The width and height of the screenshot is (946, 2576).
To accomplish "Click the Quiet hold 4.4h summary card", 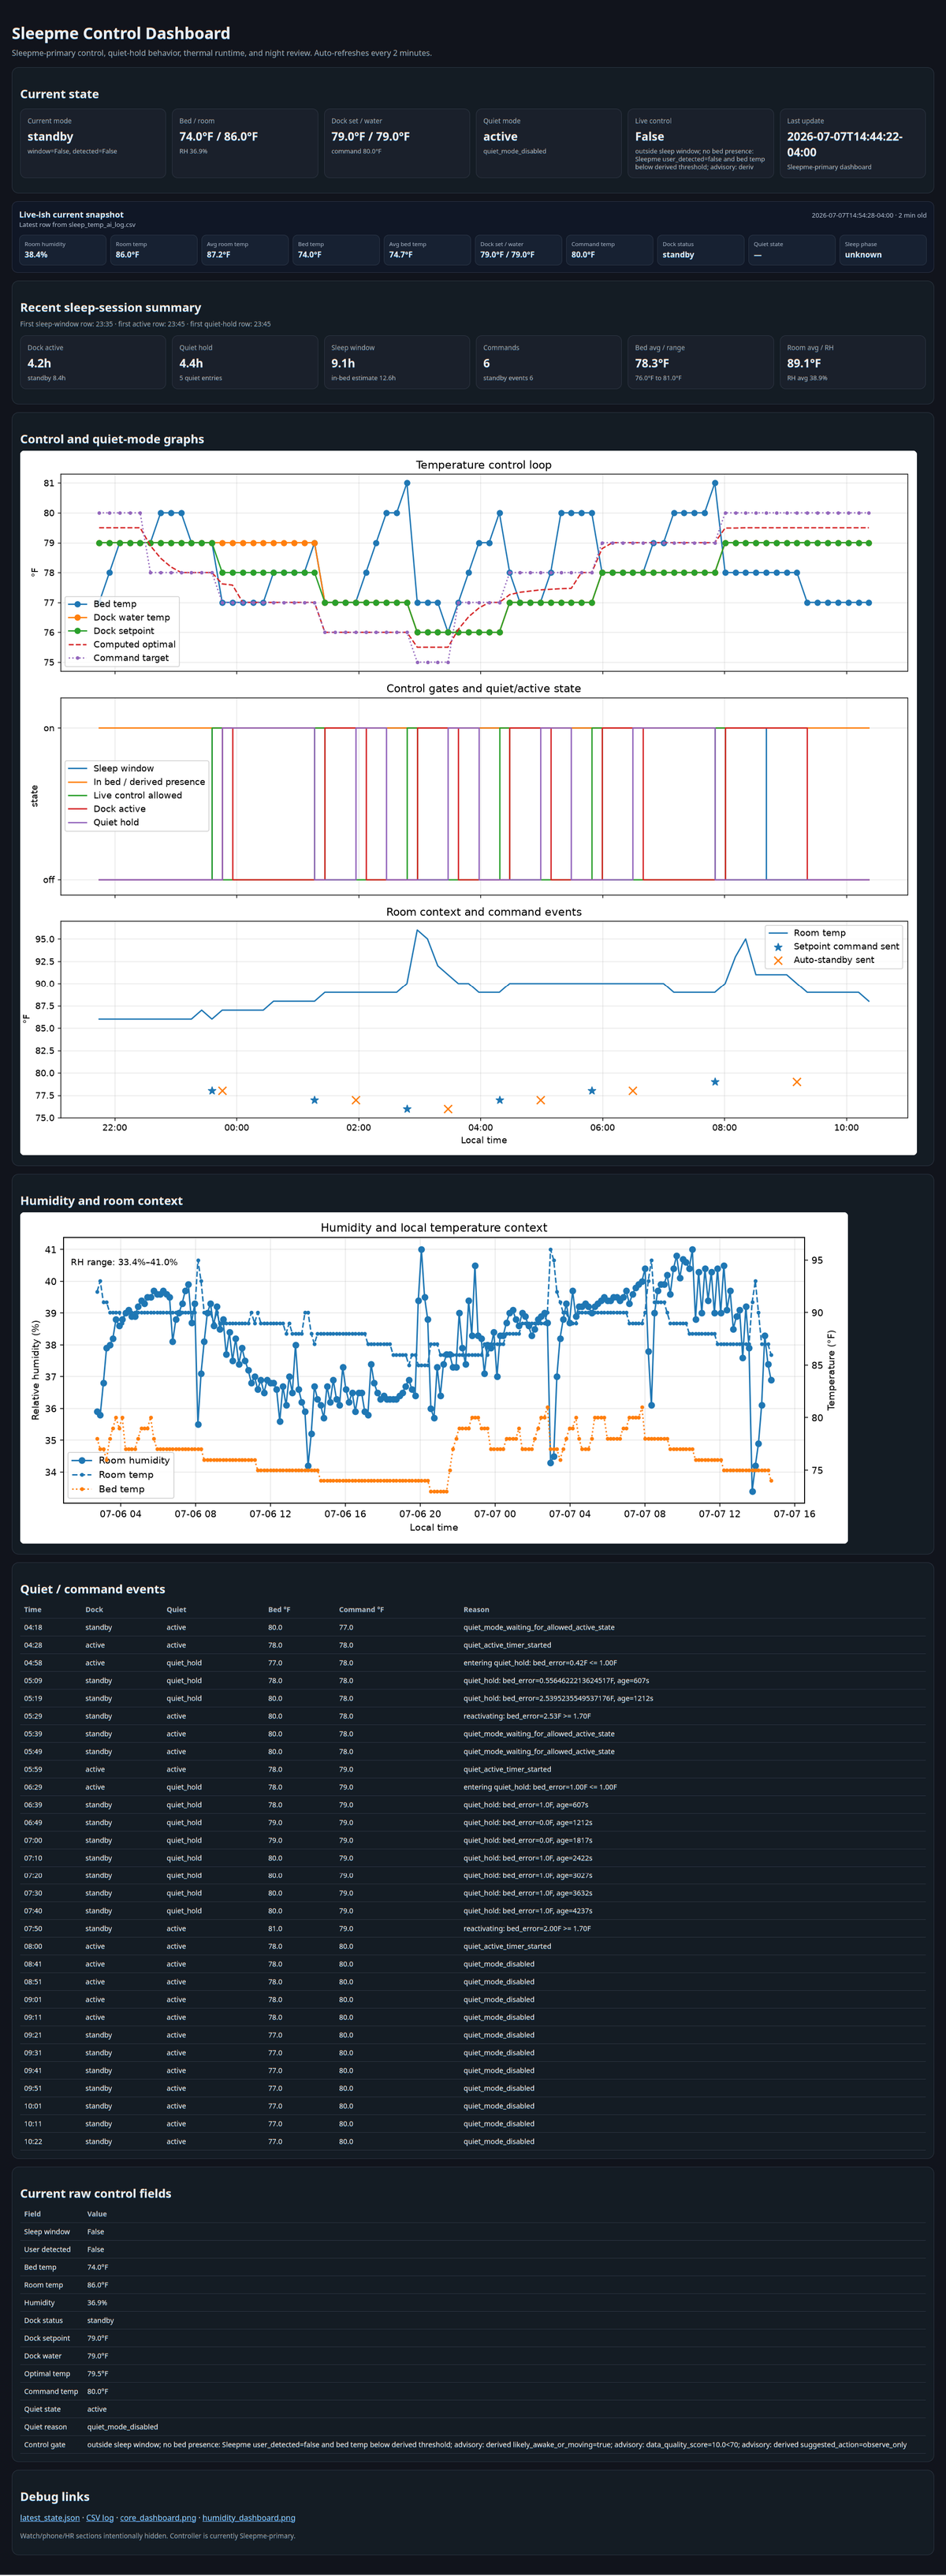I will 245,362.
